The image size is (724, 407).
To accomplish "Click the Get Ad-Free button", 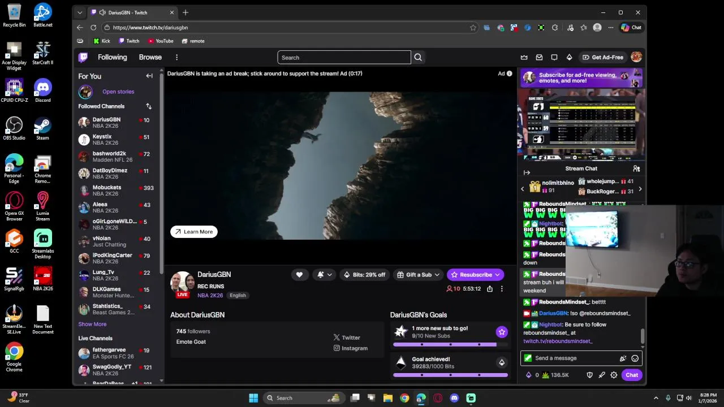I will (x=603, y=57).
